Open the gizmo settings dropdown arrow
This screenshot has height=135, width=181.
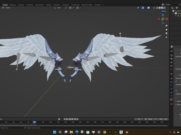point(145,8)
